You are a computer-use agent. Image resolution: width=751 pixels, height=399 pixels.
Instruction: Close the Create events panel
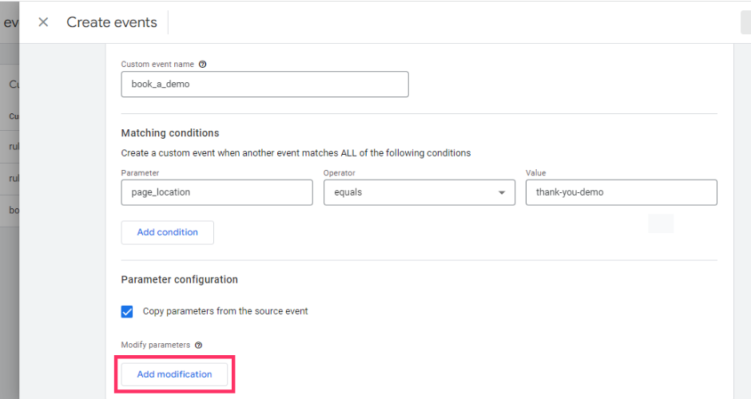pyautogui.click(x=43, y=22)
